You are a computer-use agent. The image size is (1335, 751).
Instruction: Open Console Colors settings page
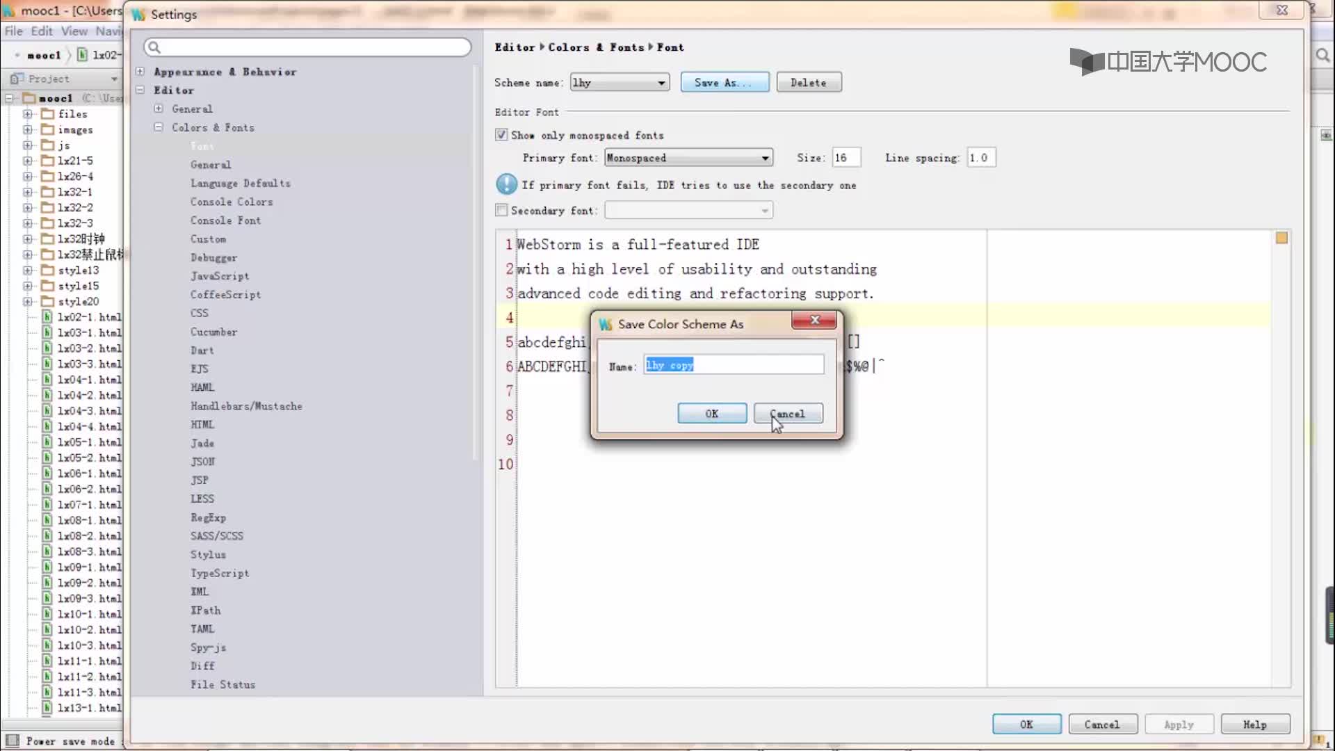(232, 202)
